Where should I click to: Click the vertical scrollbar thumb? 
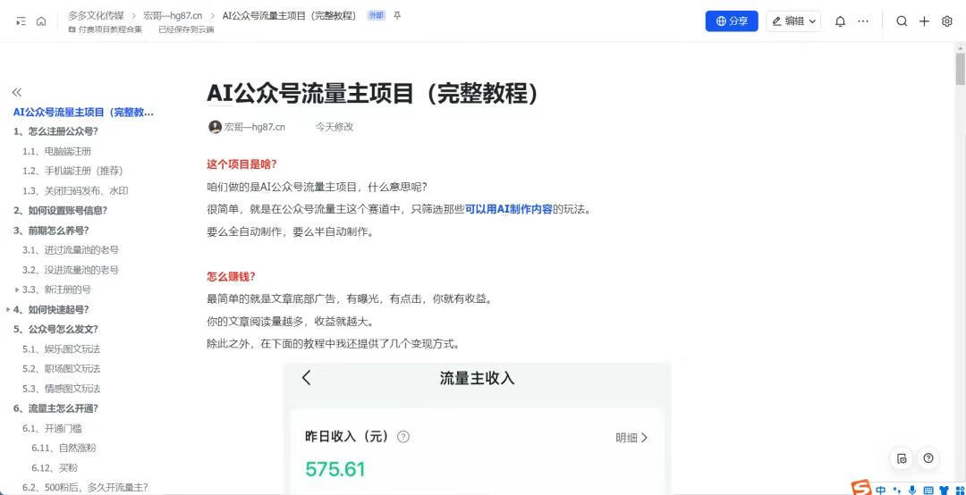tap(960, 68)
